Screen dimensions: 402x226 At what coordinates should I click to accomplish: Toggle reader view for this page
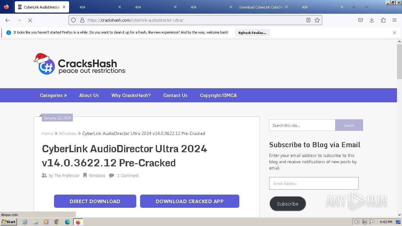(x=308, y=20)
